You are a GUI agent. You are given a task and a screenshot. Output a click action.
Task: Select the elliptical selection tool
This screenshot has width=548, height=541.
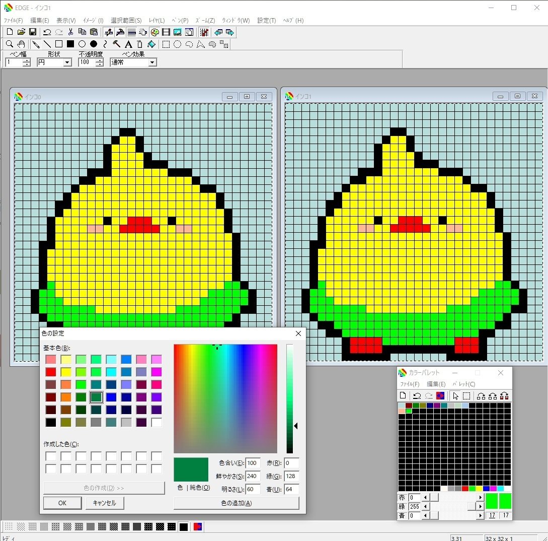tap(178, 44)
